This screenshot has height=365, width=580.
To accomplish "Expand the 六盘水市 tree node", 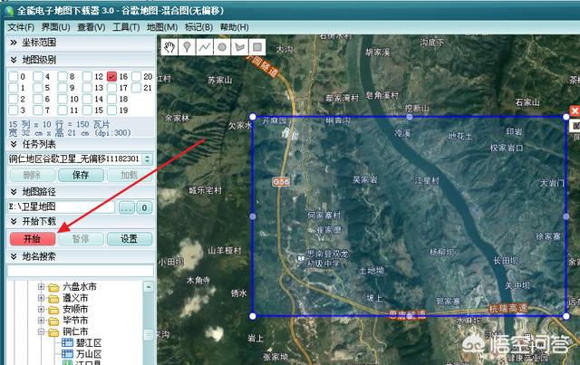I will click(x=41, y=287).
